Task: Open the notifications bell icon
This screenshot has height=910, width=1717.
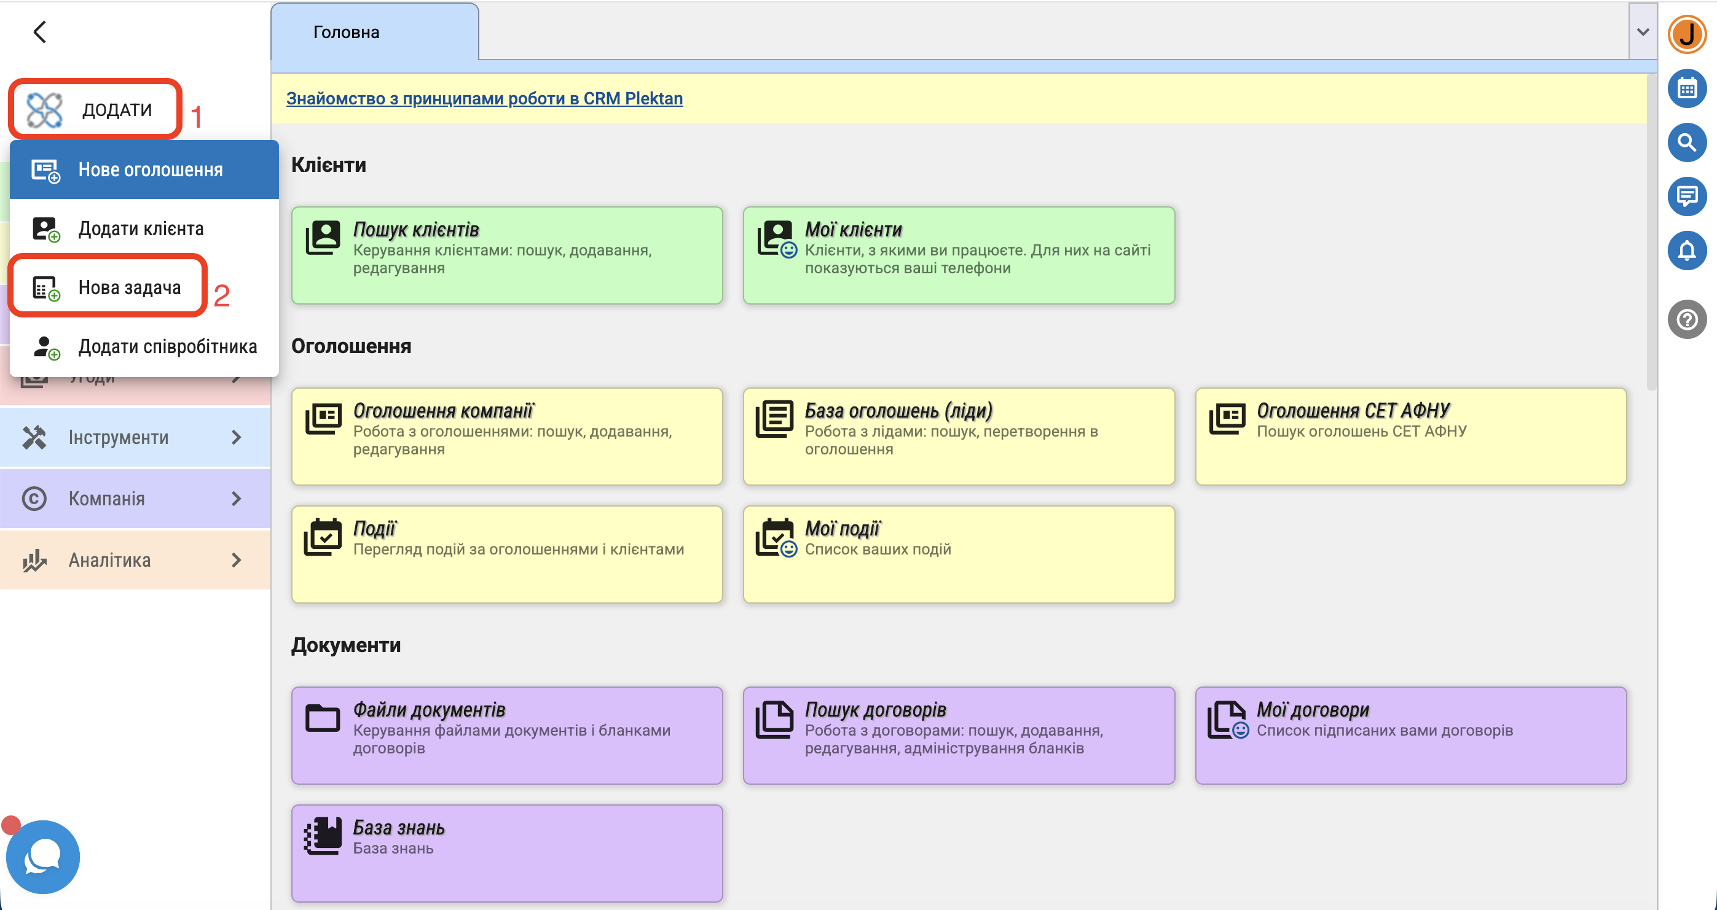Action: click(1686, 251)
